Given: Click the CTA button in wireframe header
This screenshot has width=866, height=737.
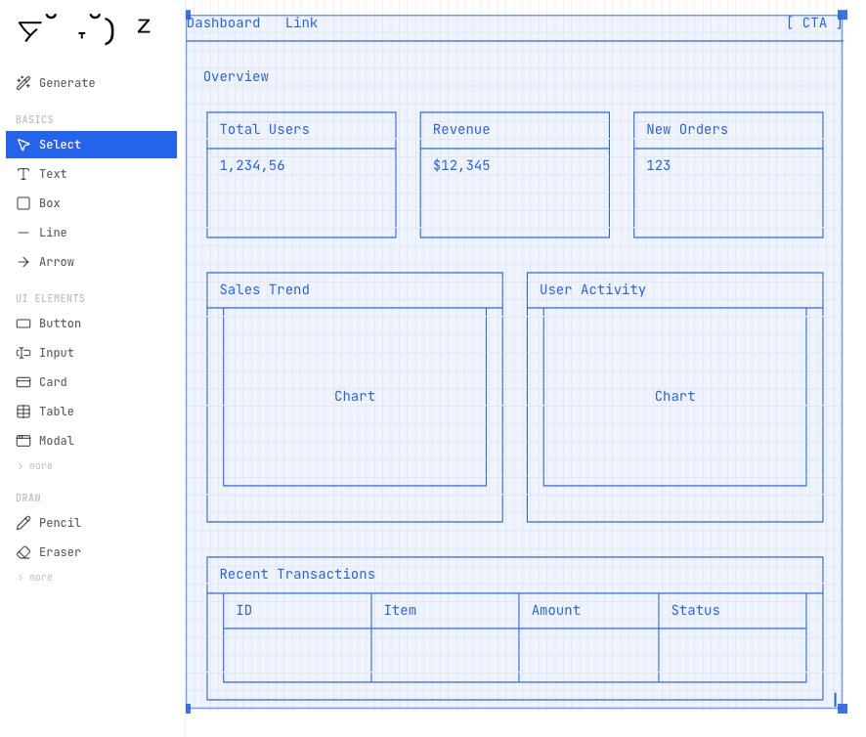Looking at the screenshot, I should click(x=813, y=23).
